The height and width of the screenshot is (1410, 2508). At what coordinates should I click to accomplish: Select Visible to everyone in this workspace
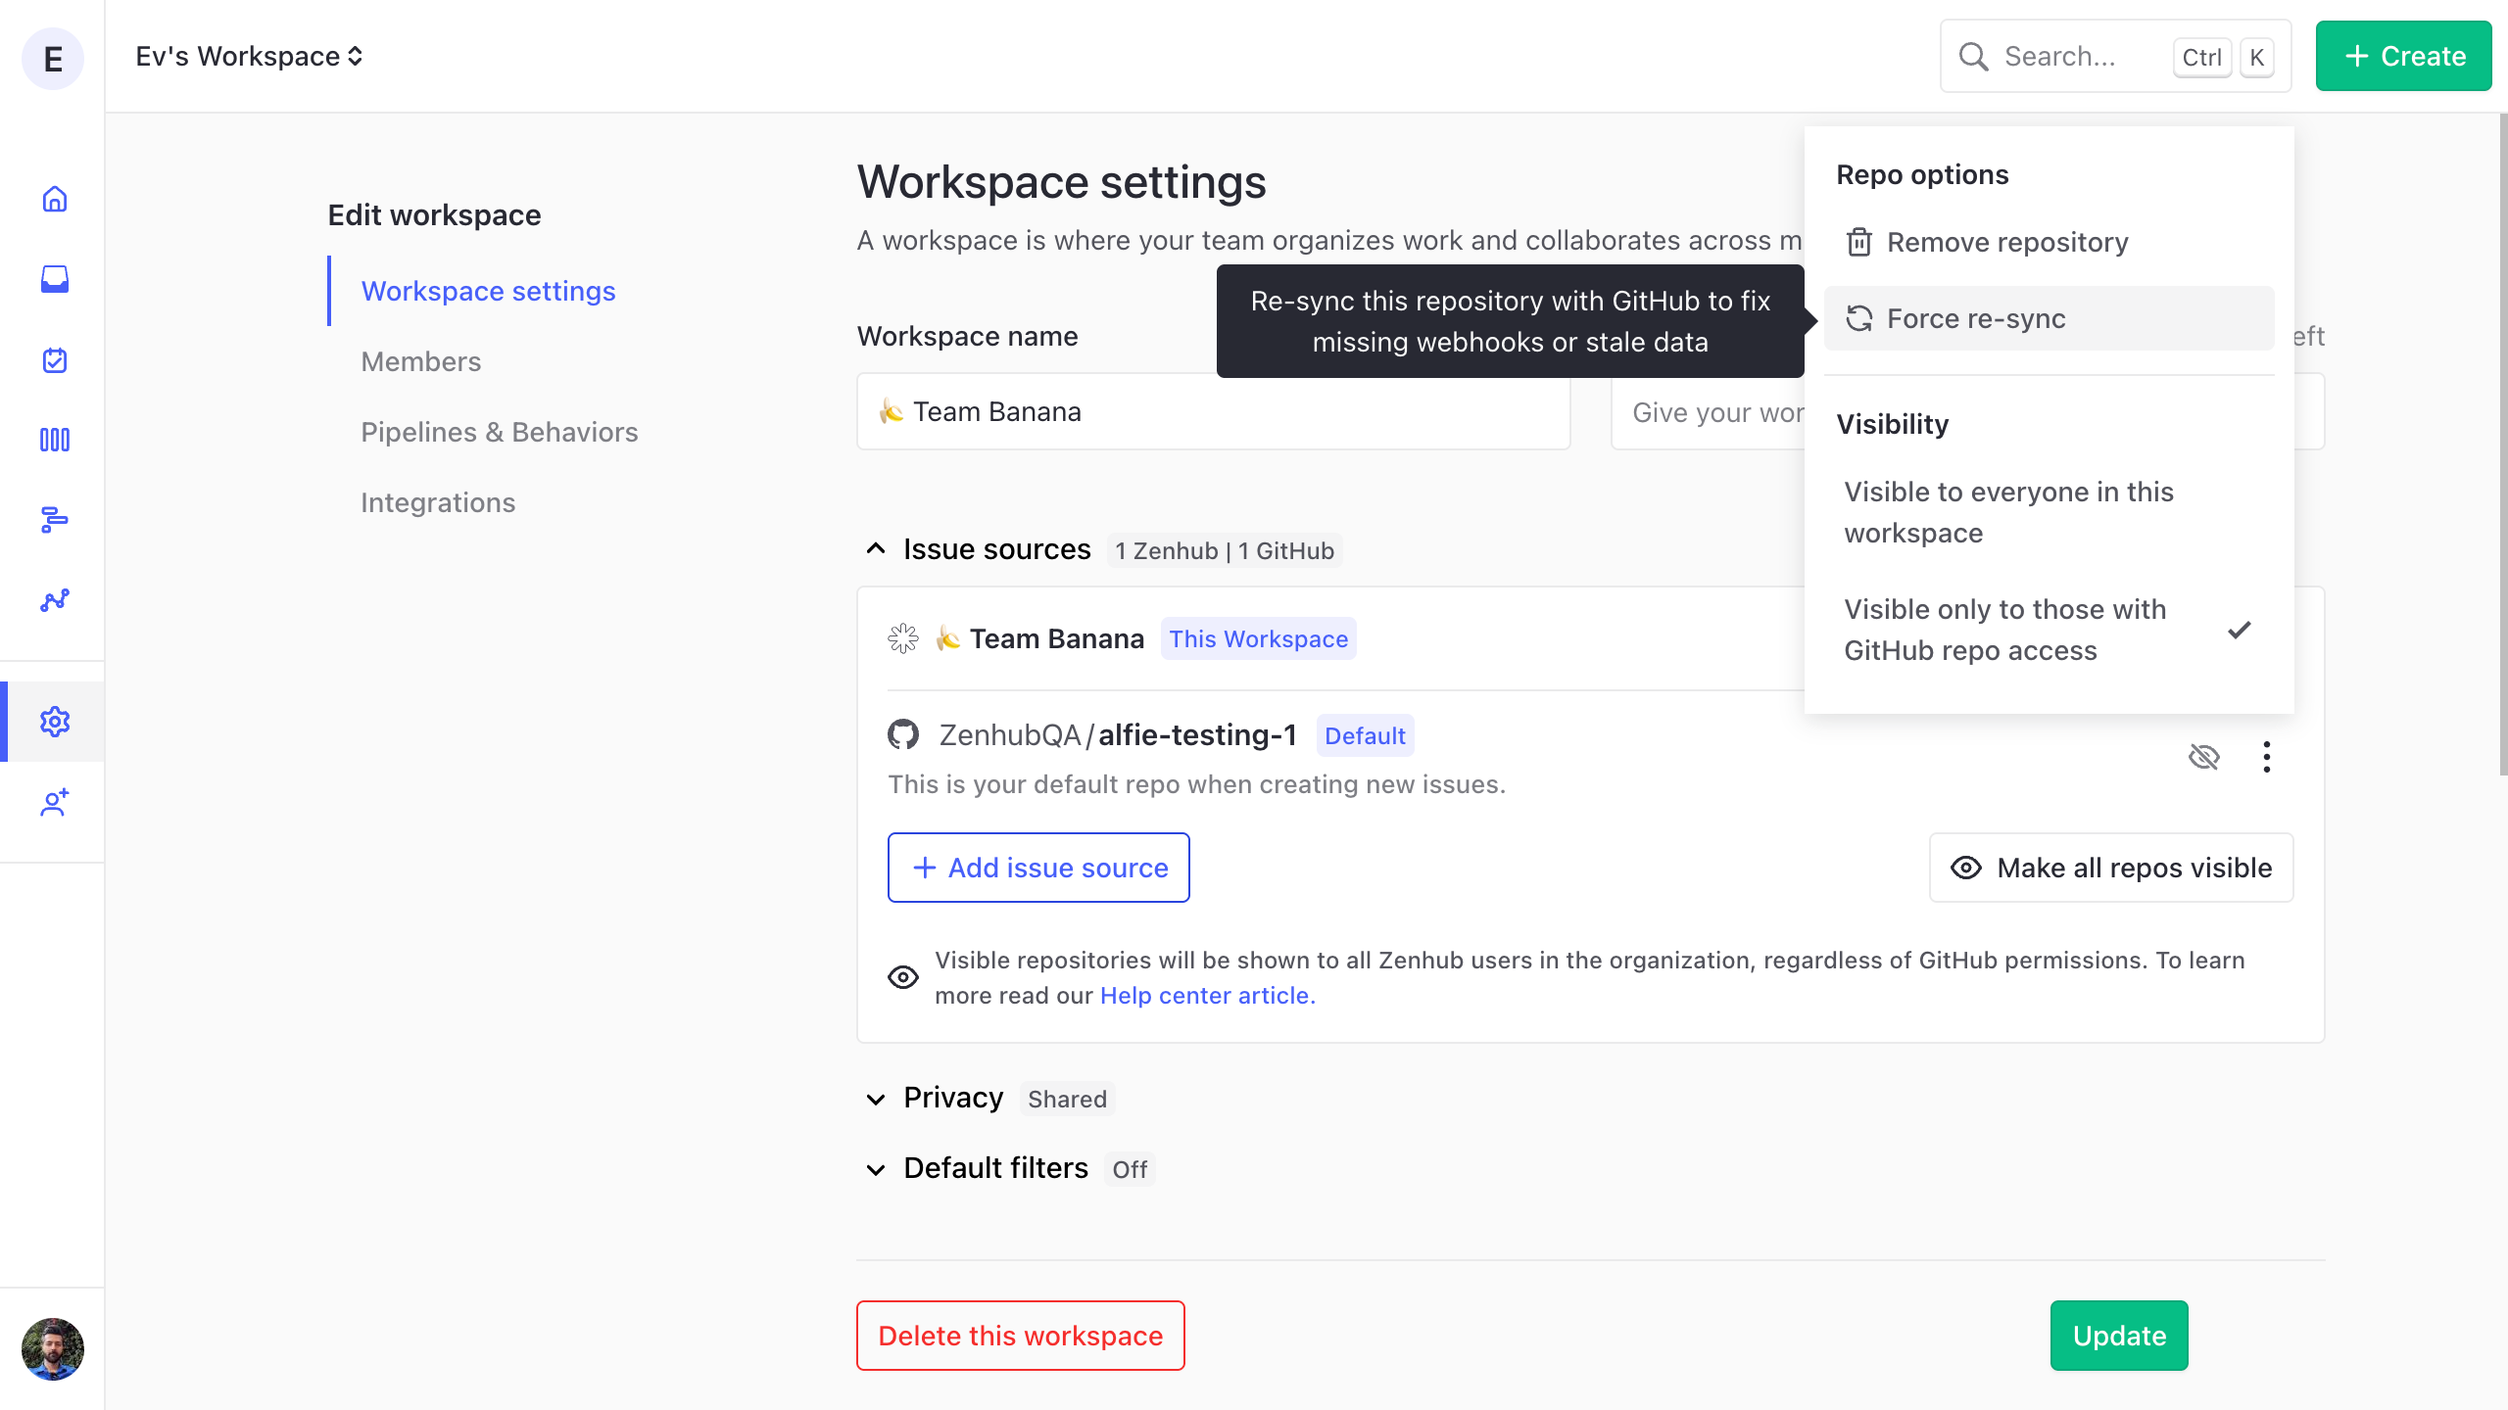pos(2049,512)
